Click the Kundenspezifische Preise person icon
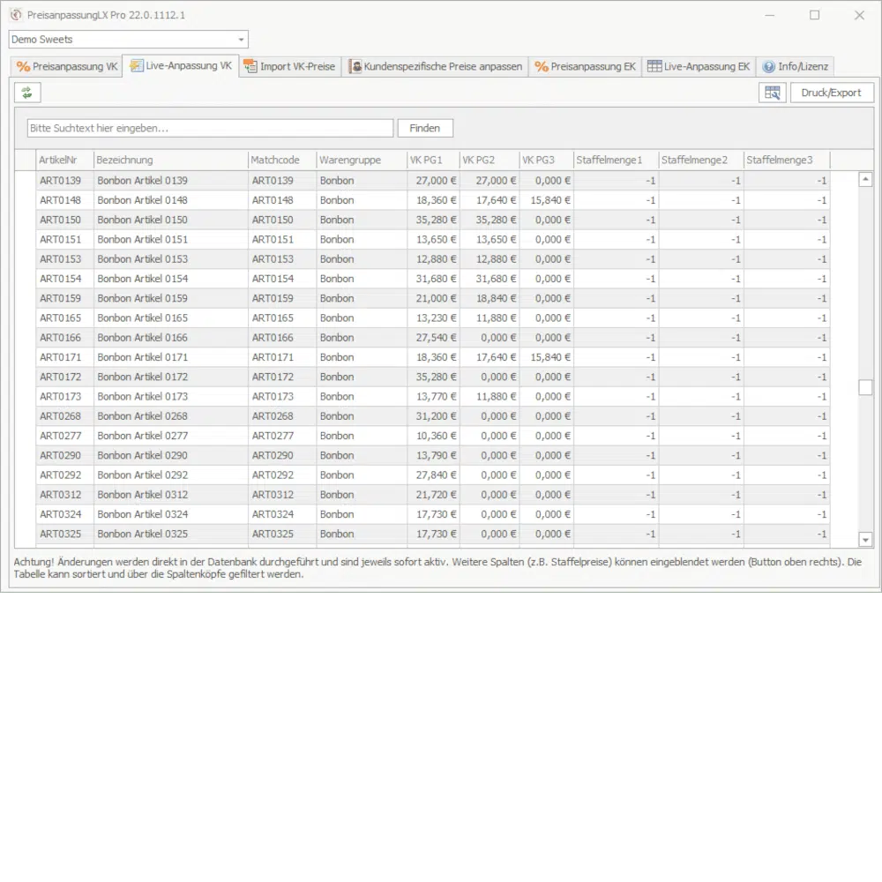 pos(355,66)
